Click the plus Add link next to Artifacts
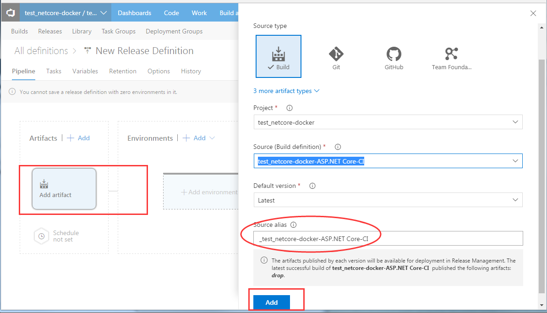The height and width of the screenshot is (313, 547). point(78,138)
